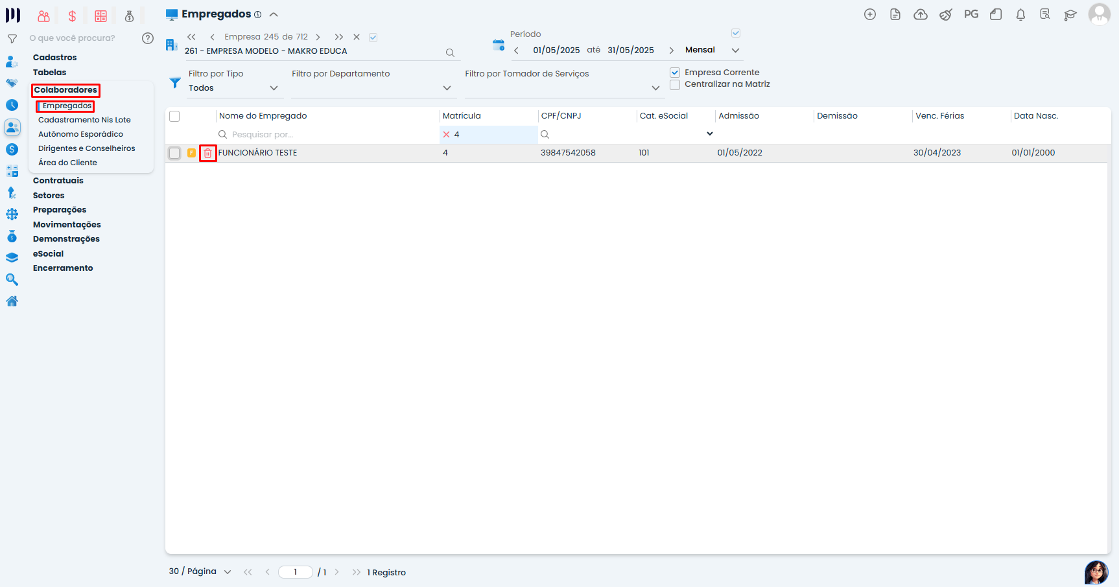
Task: Click the calendar icon beside Período
Action: click(x=498, y=45)
